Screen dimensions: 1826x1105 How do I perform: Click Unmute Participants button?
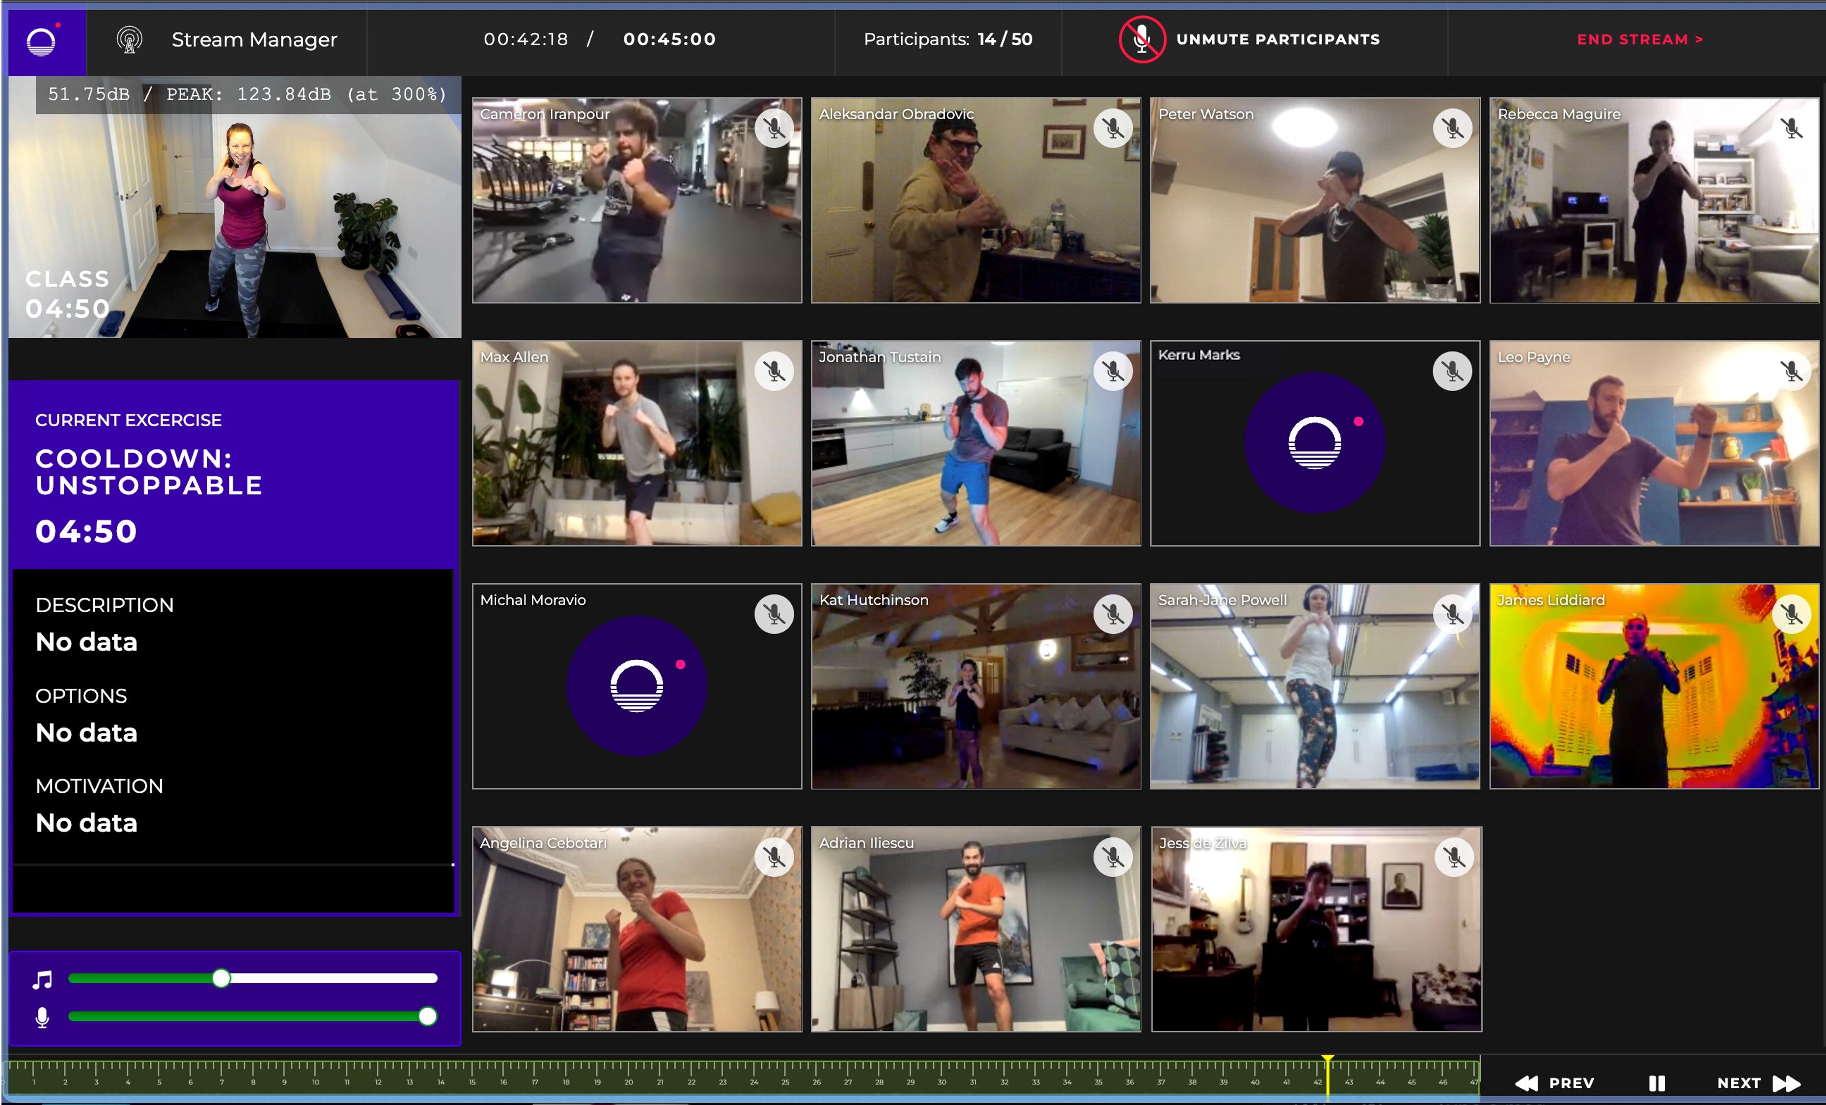pos(1249,39)
